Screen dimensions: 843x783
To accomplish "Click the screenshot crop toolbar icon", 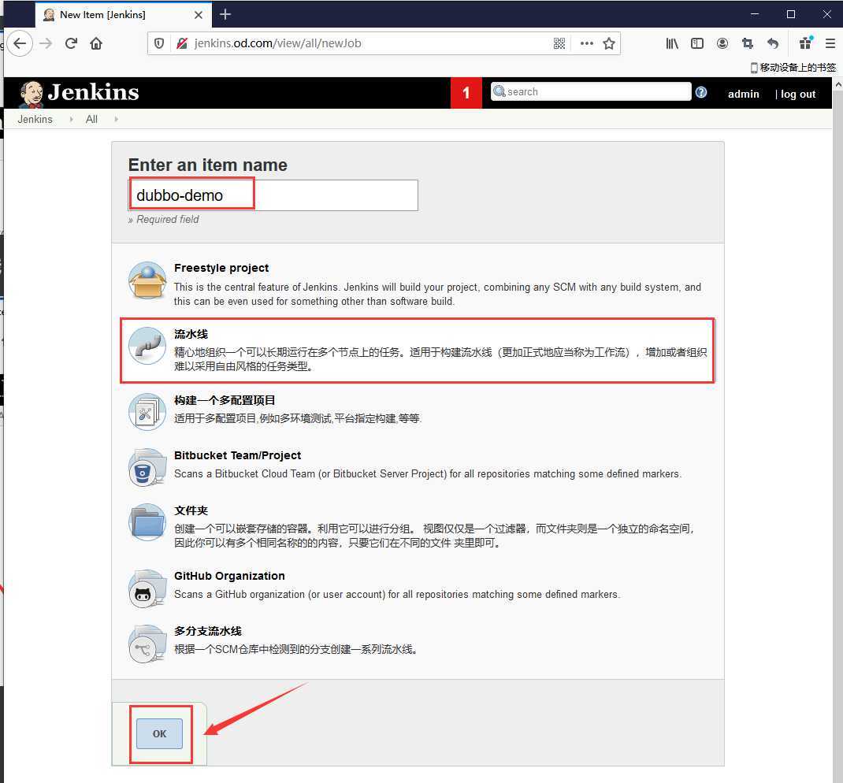I will (748, 43).
